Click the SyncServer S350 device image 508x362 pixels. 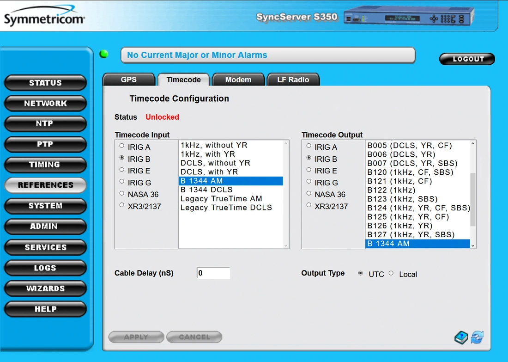(x=409, y=17)
